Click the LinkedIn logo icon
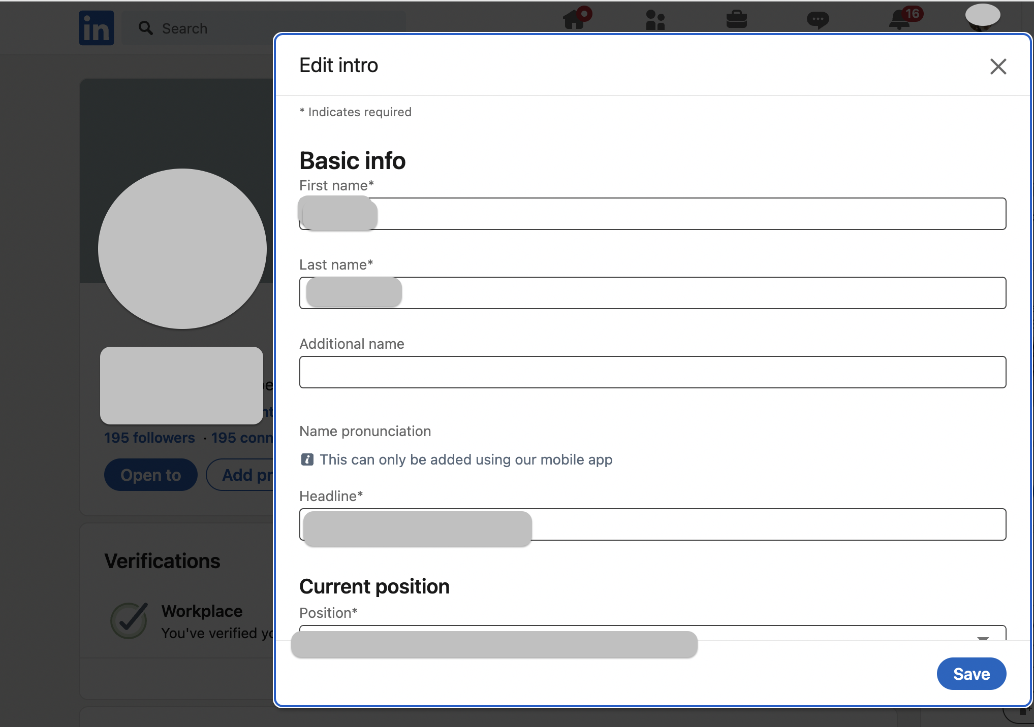The width and height of the screenshot is (1034, 727). pos(96,28)
